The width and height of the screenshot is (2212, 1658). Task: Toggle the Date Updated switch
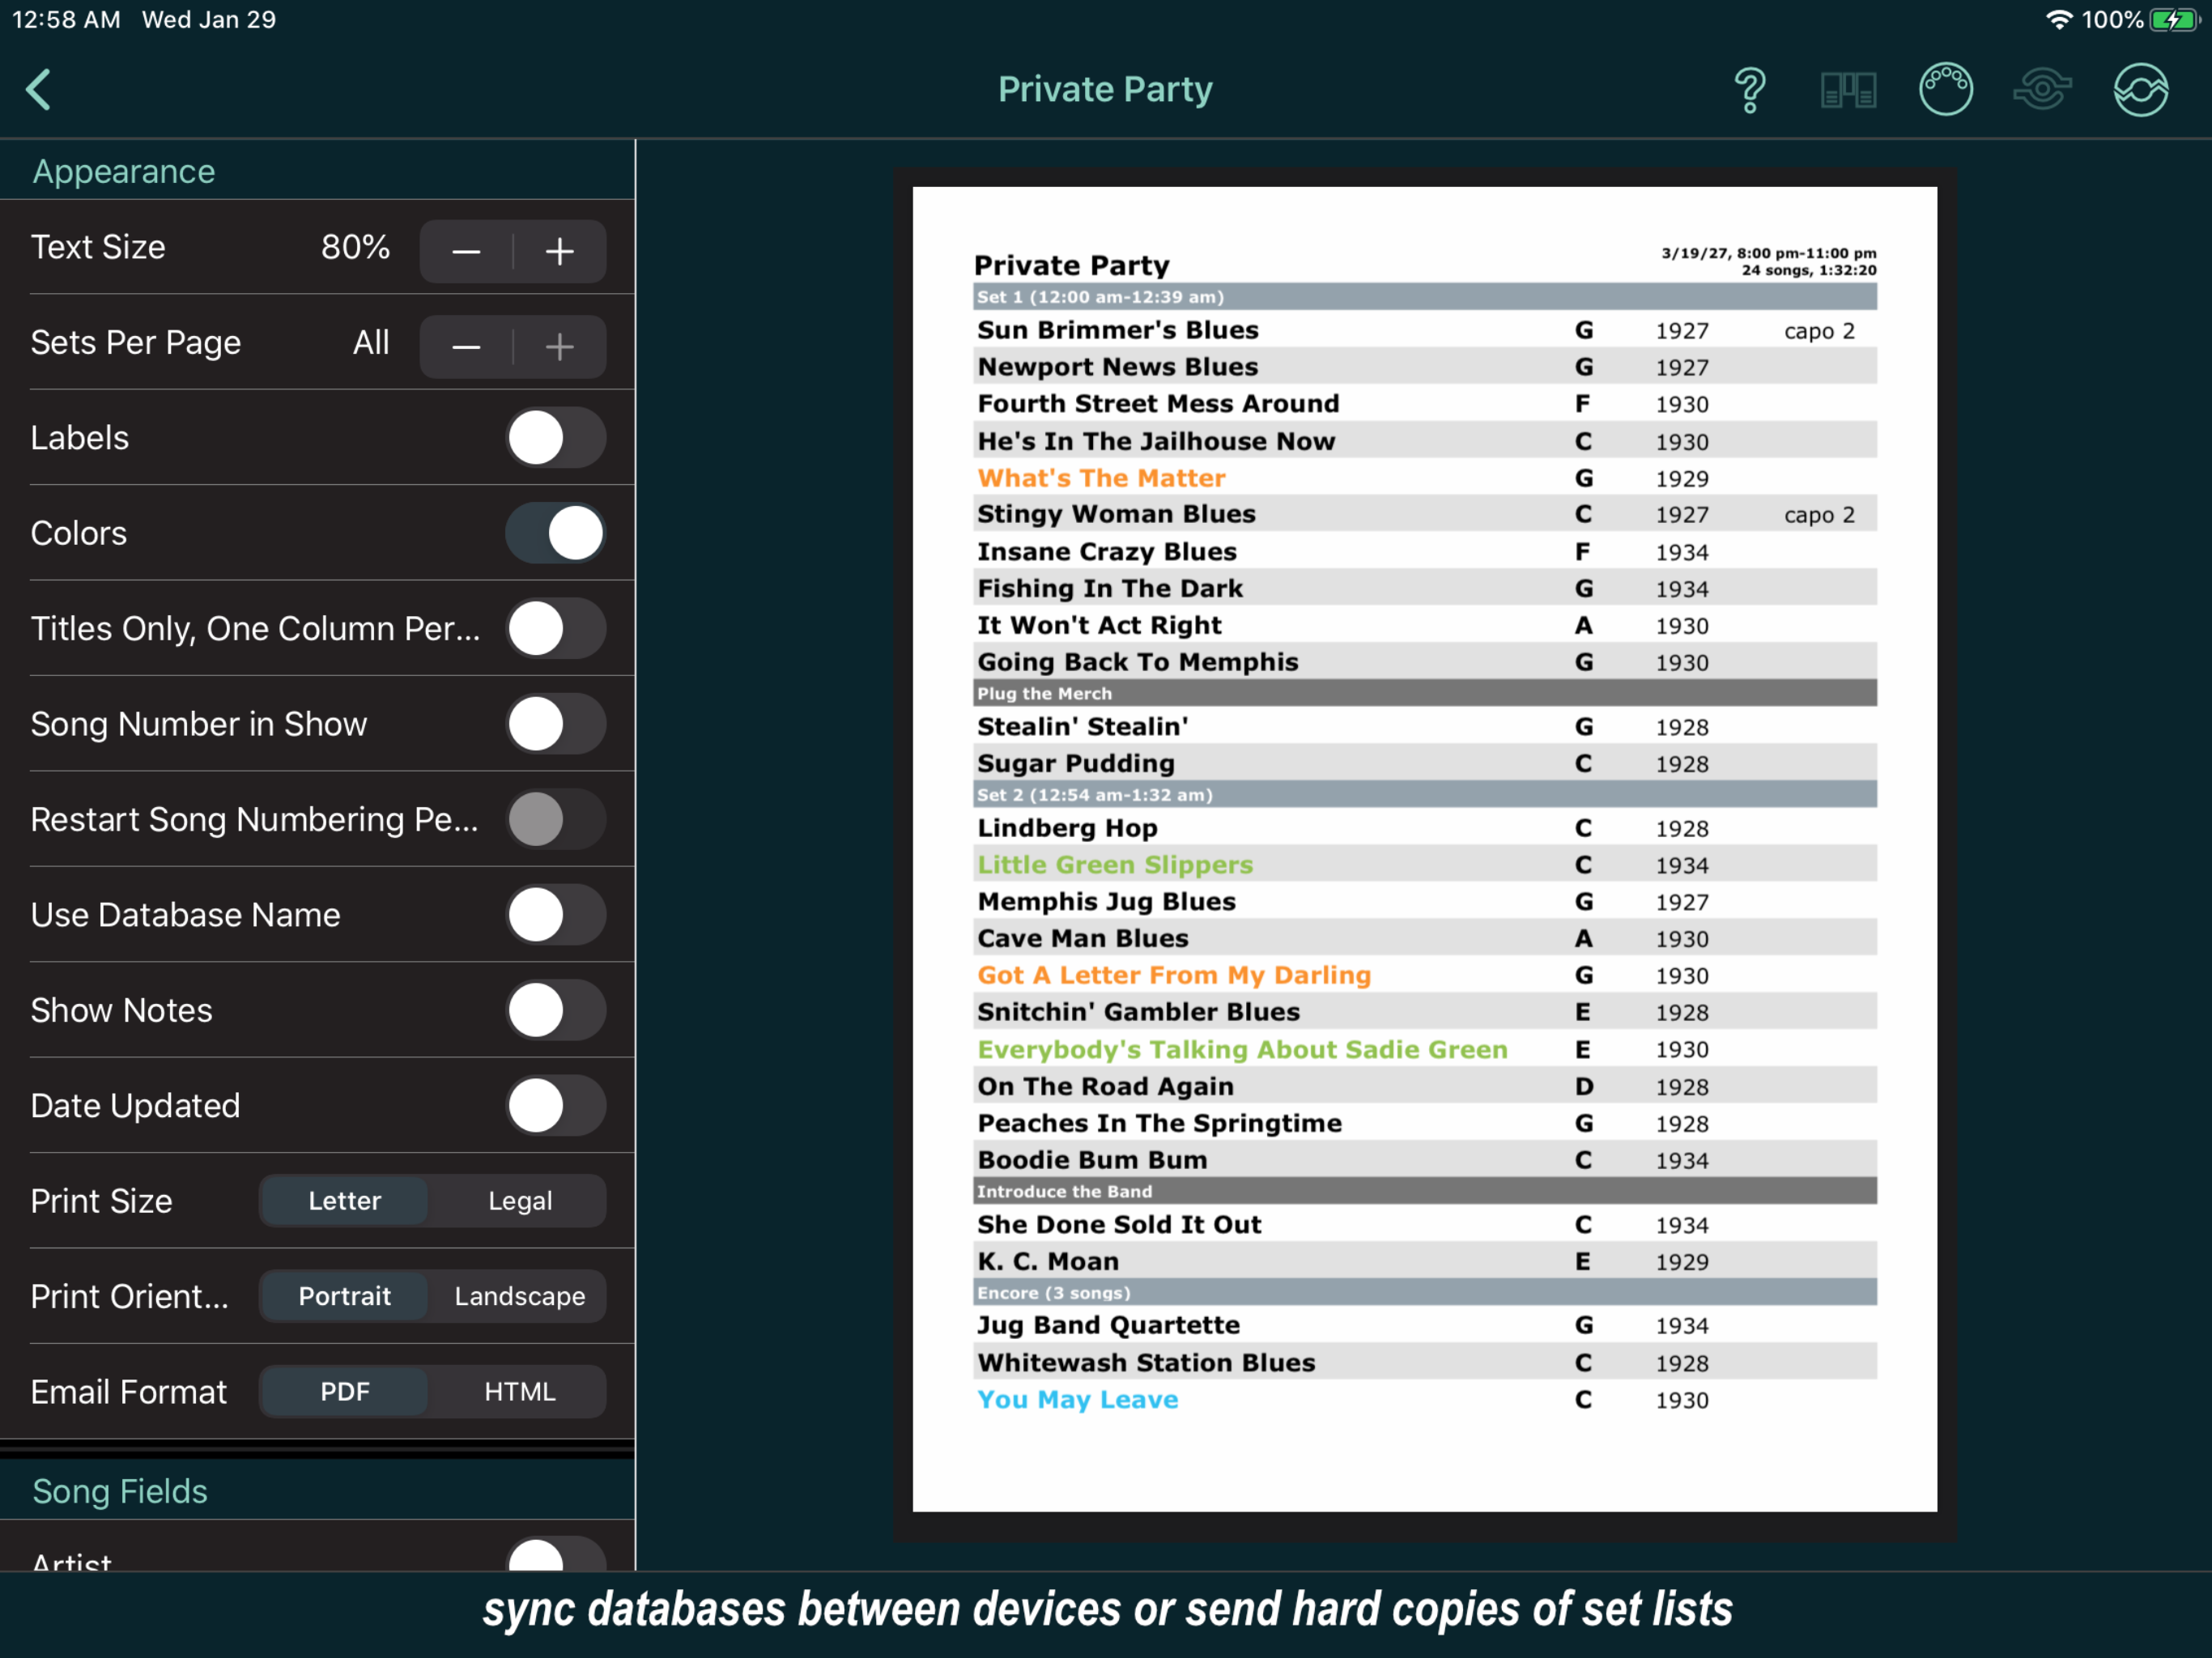[555, 1105]
